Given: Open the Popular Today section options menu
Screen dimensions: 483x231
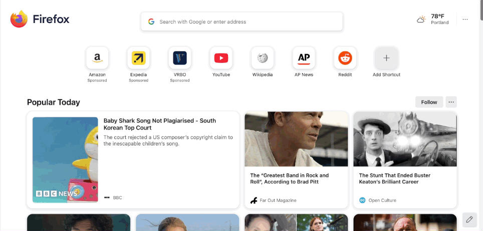Looking at the screenshot, I should 451,102.
